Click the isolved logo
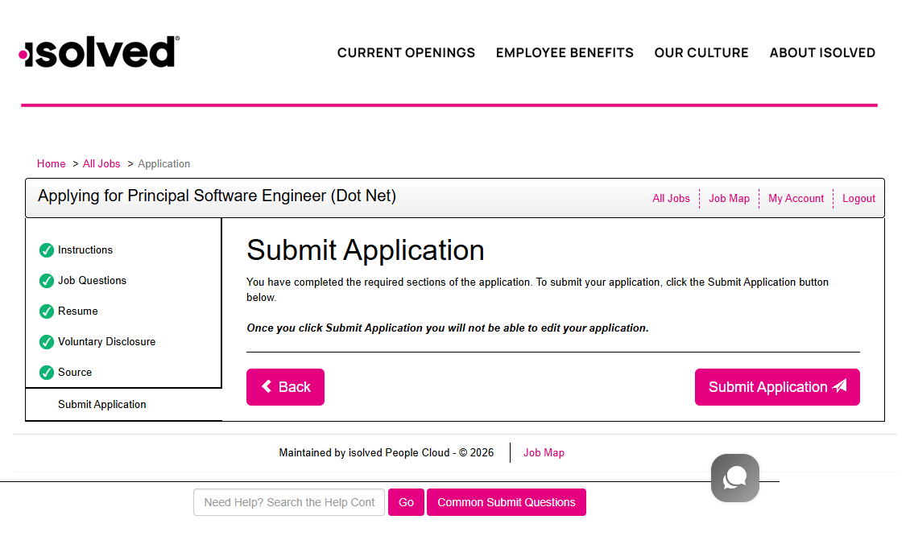The image size is (910, 536). [x=99, y=52]
